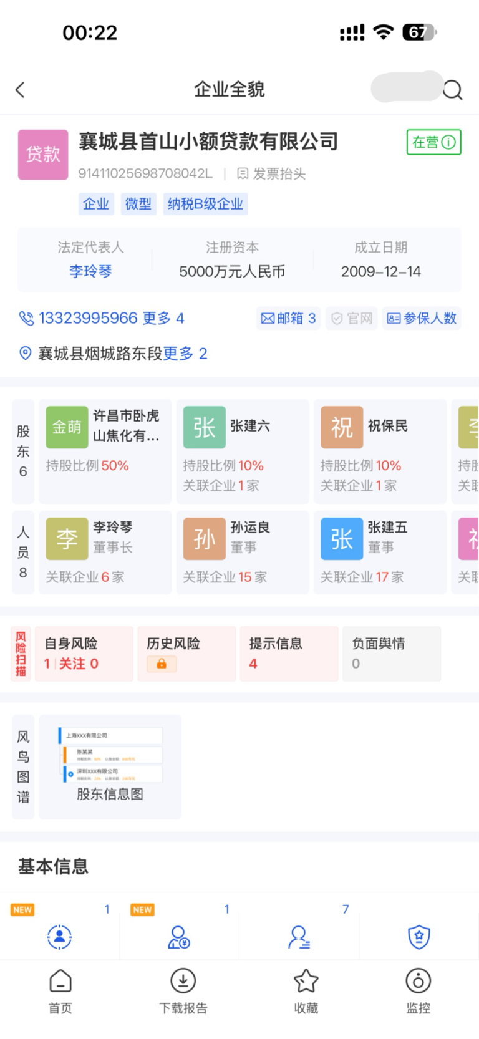The width and height of the screenshot is (479, 1039).
Task: Select the 微型 tag
Action: (x=138, y=204)
